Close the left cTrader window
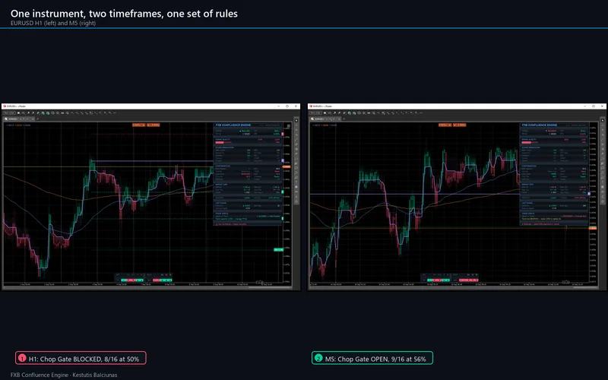 point(296,106)
